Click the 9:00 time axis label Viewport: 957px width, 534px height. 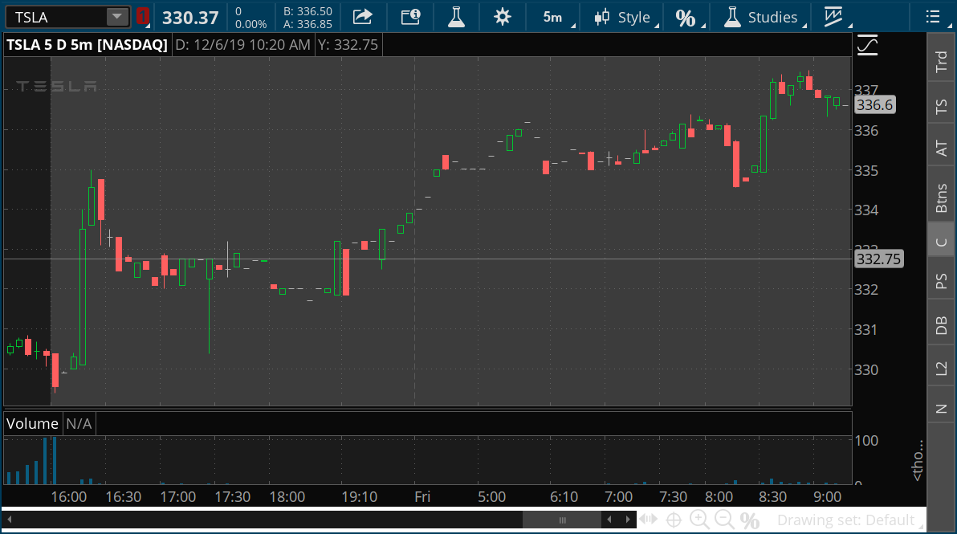[828, 497]
